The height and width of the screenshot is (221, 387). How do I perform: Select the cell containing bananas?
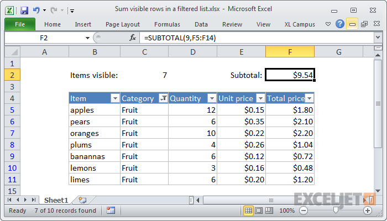click(x=95, y=156)
